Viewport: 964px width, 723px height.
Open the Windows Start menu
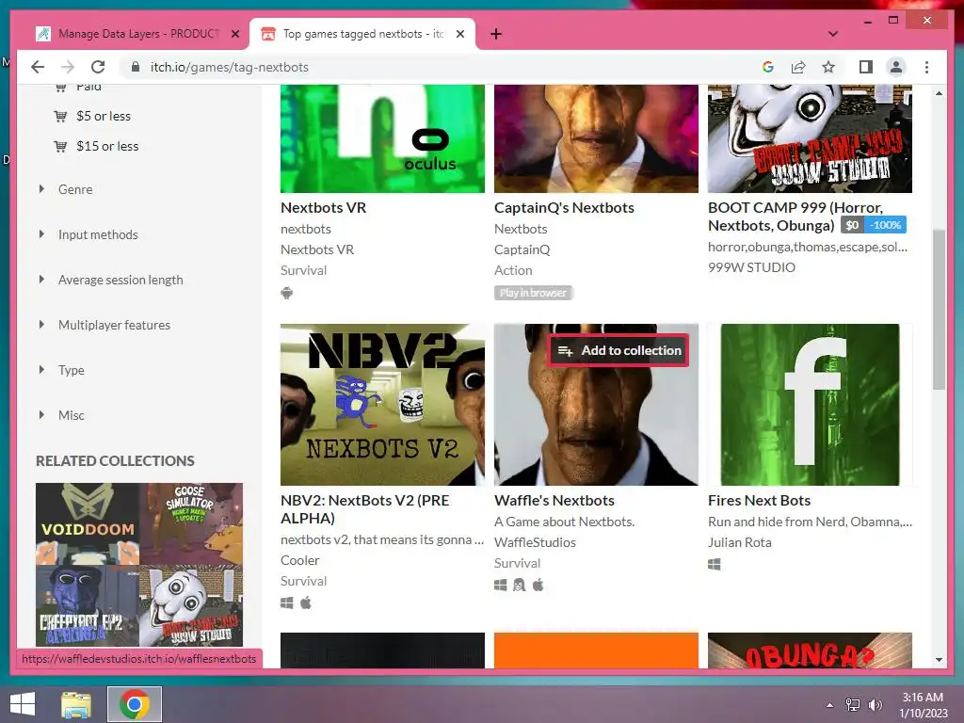tap(23, 704)
